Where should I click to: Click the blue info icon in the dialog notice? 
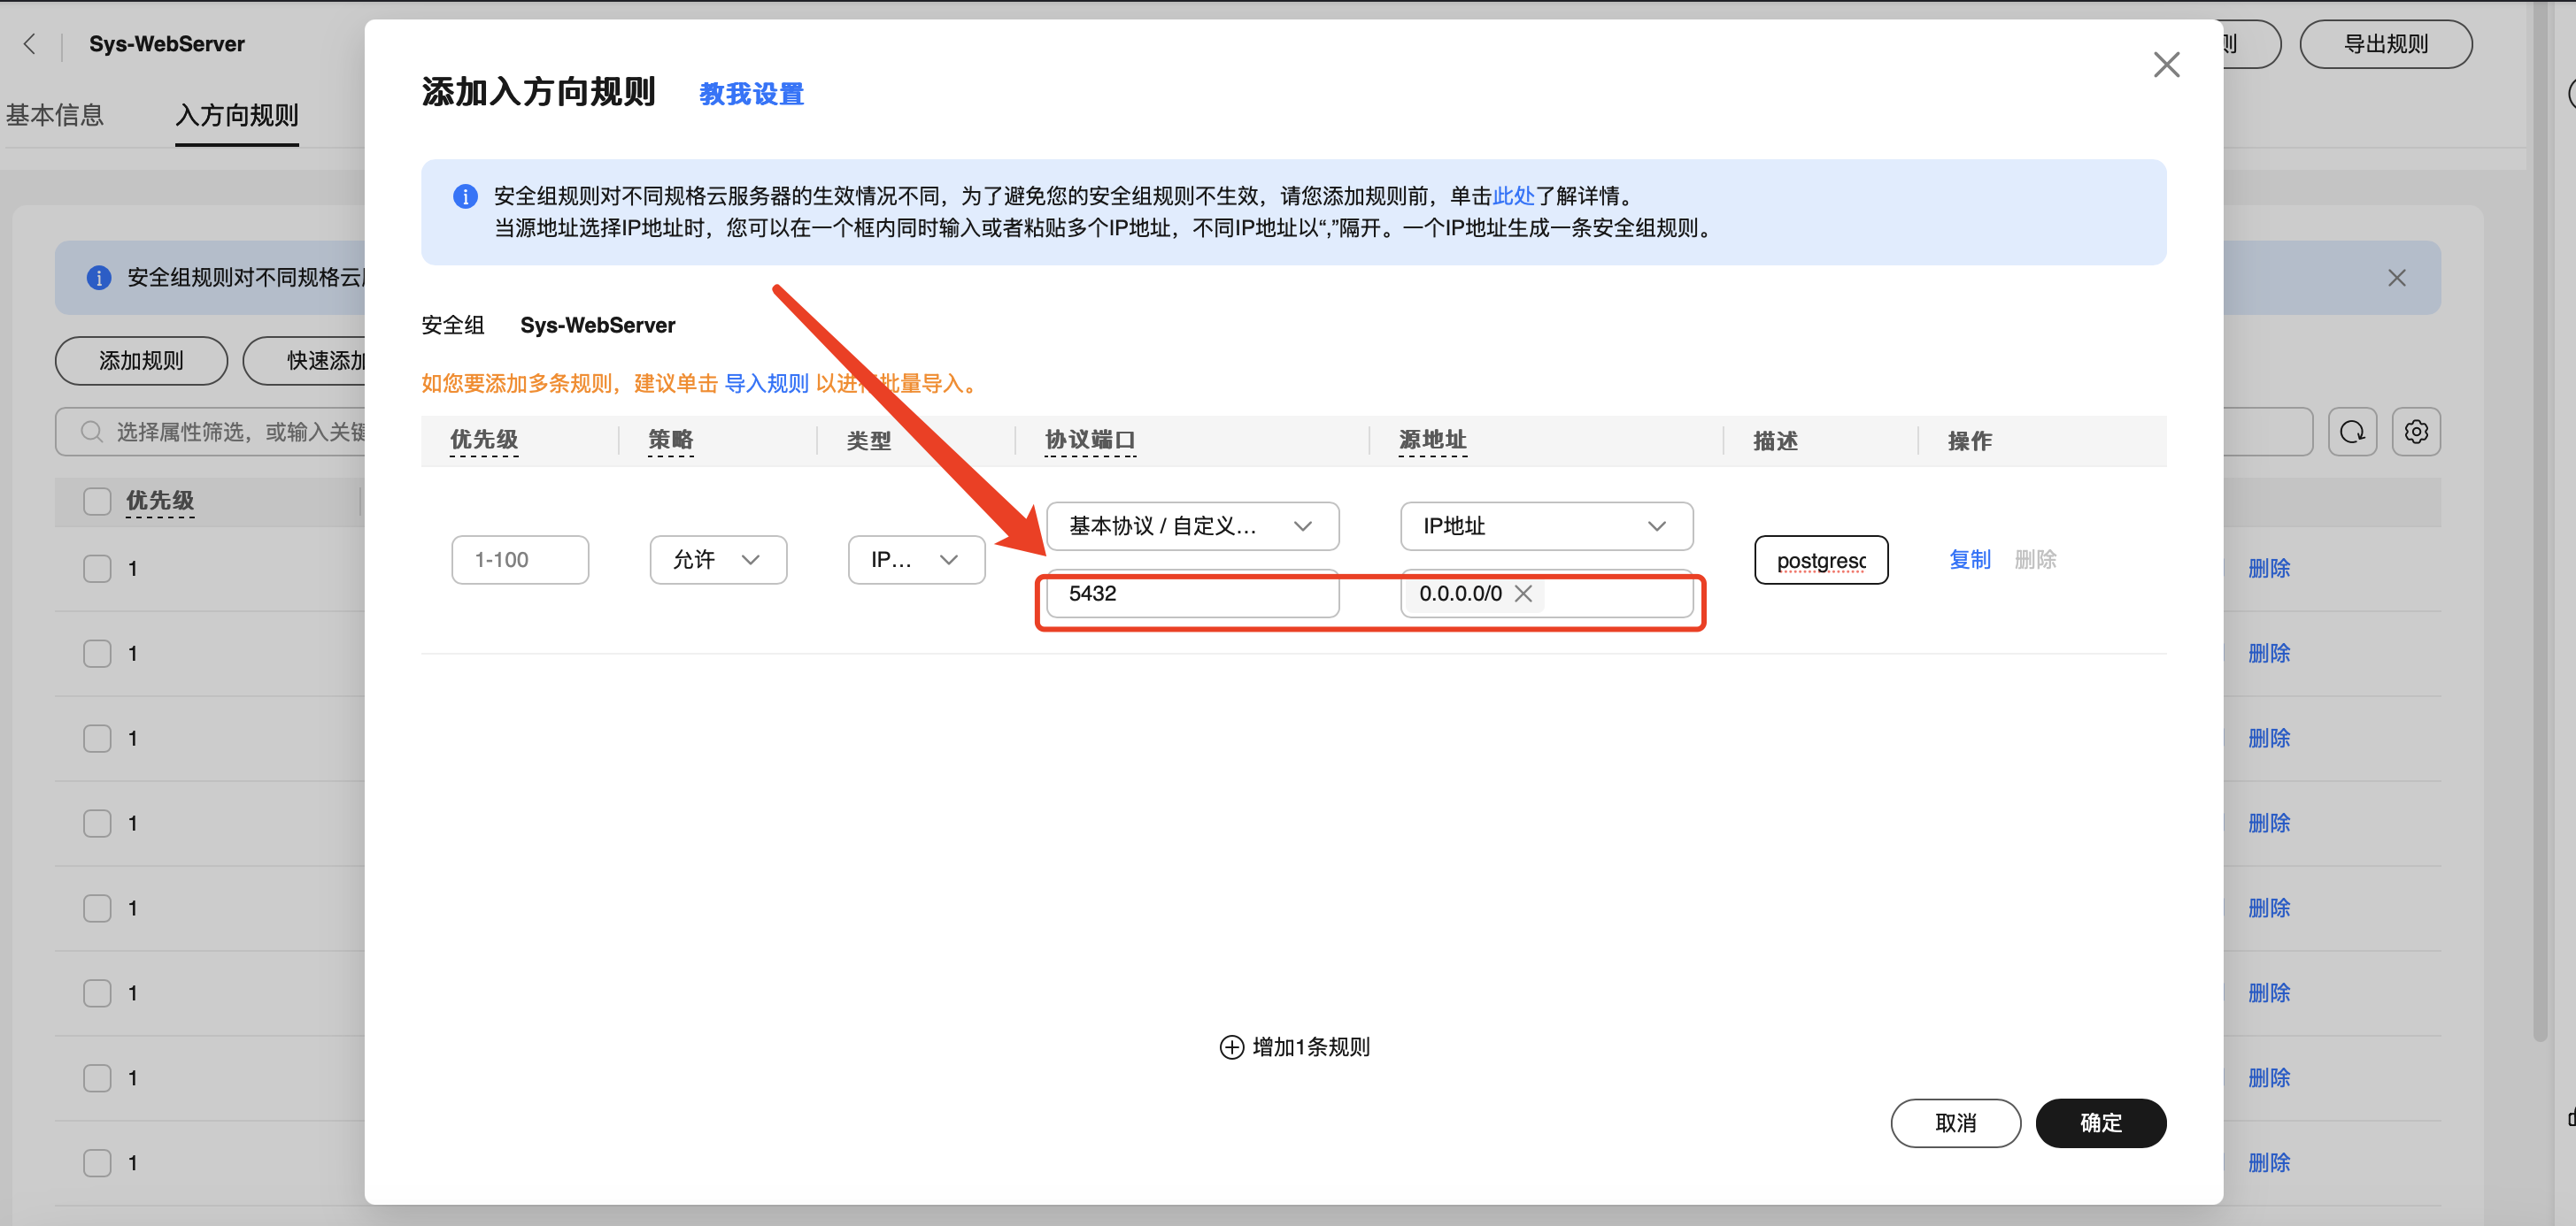(465, 195)
